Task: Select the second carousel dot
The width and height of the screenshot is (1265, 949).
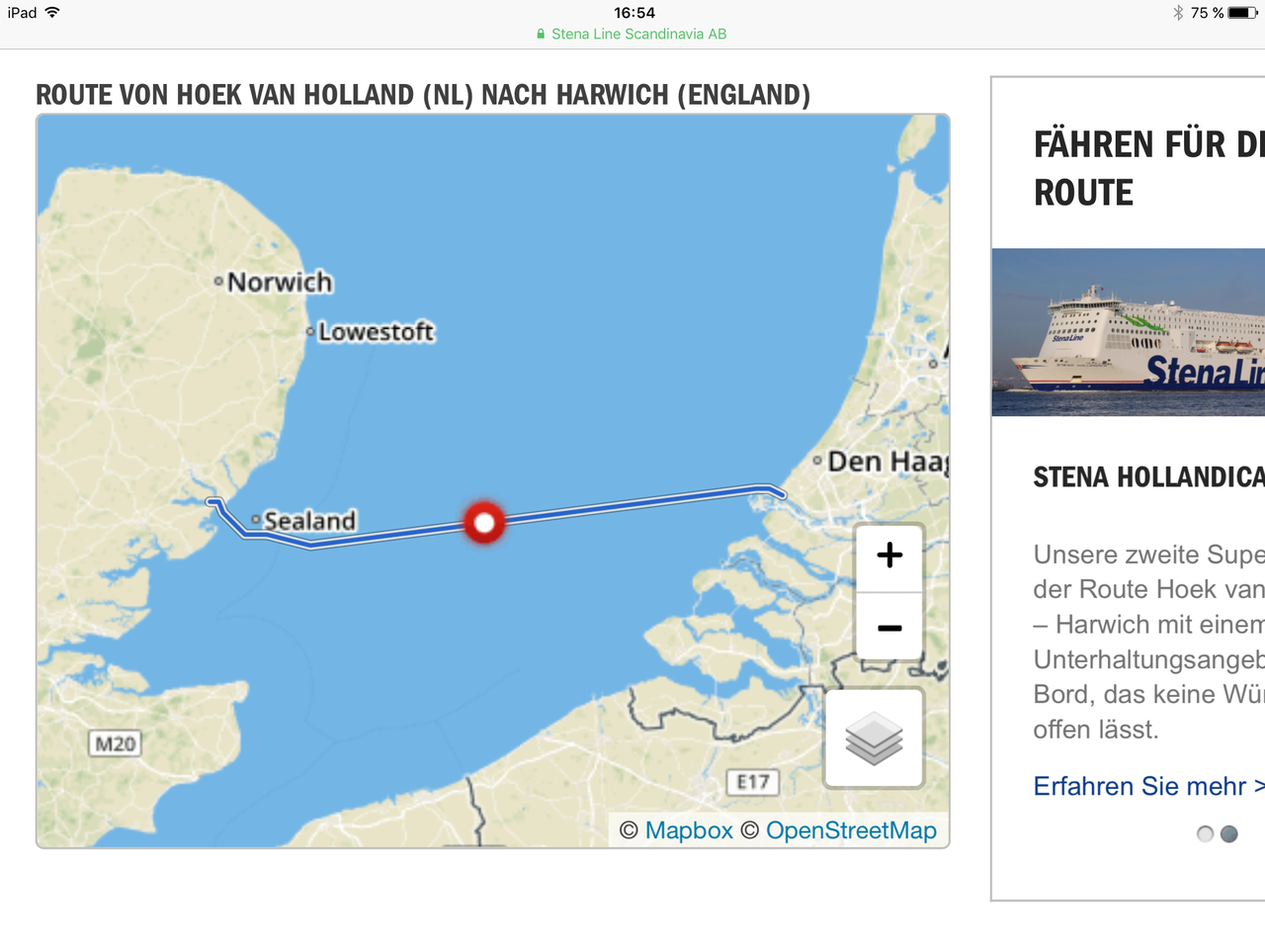Action: (1229, 833)
